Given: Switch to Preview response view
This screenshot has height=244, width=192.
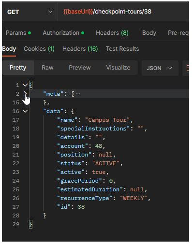Looking at the screenshot, I should click(x=80, y=68).
